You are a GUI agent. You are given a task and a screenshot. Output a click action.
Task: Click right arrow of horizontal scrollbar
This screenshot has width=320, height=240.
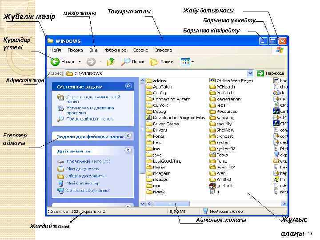(x=284, y=204)
